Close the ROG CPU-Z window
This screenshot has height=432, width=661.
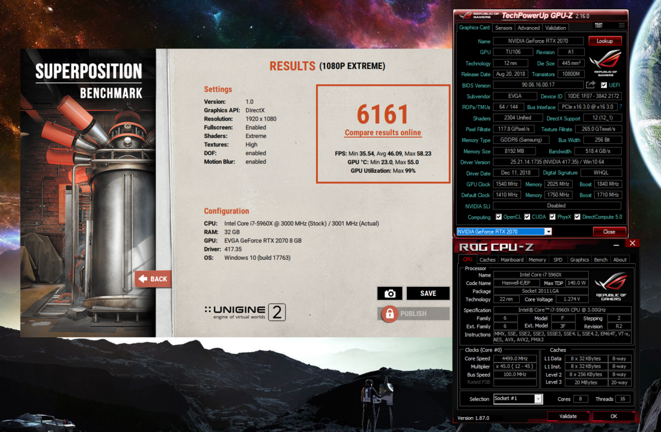point(632,244)
